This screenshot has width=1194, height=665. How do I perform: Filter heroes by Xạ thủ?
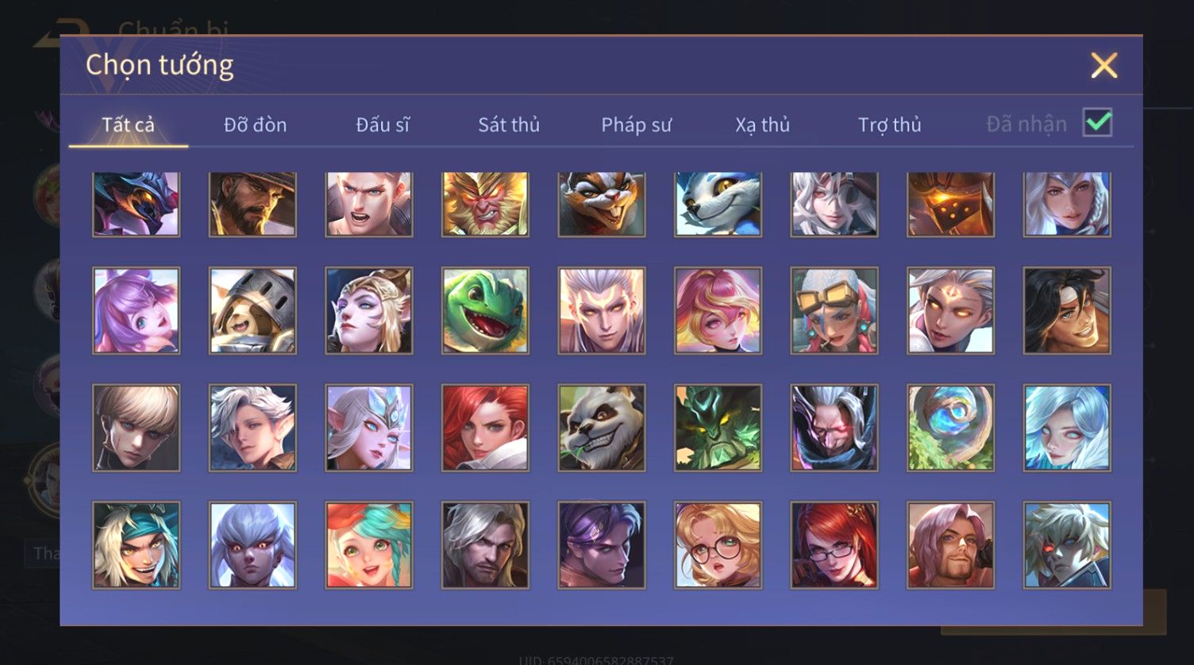[x=762, y=125]
